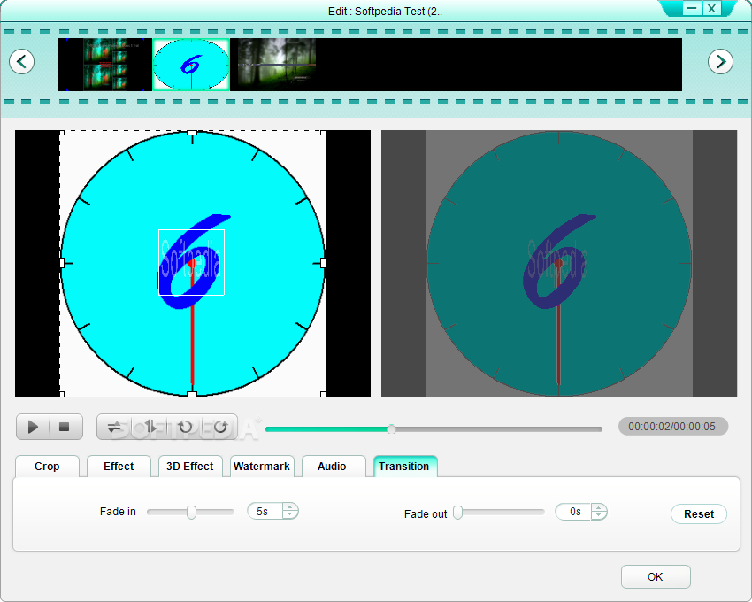This screenshot has width=752, height=602.
Task: Click the timecode display 00:00:02/00:00:05
Action: click(673, 427)
